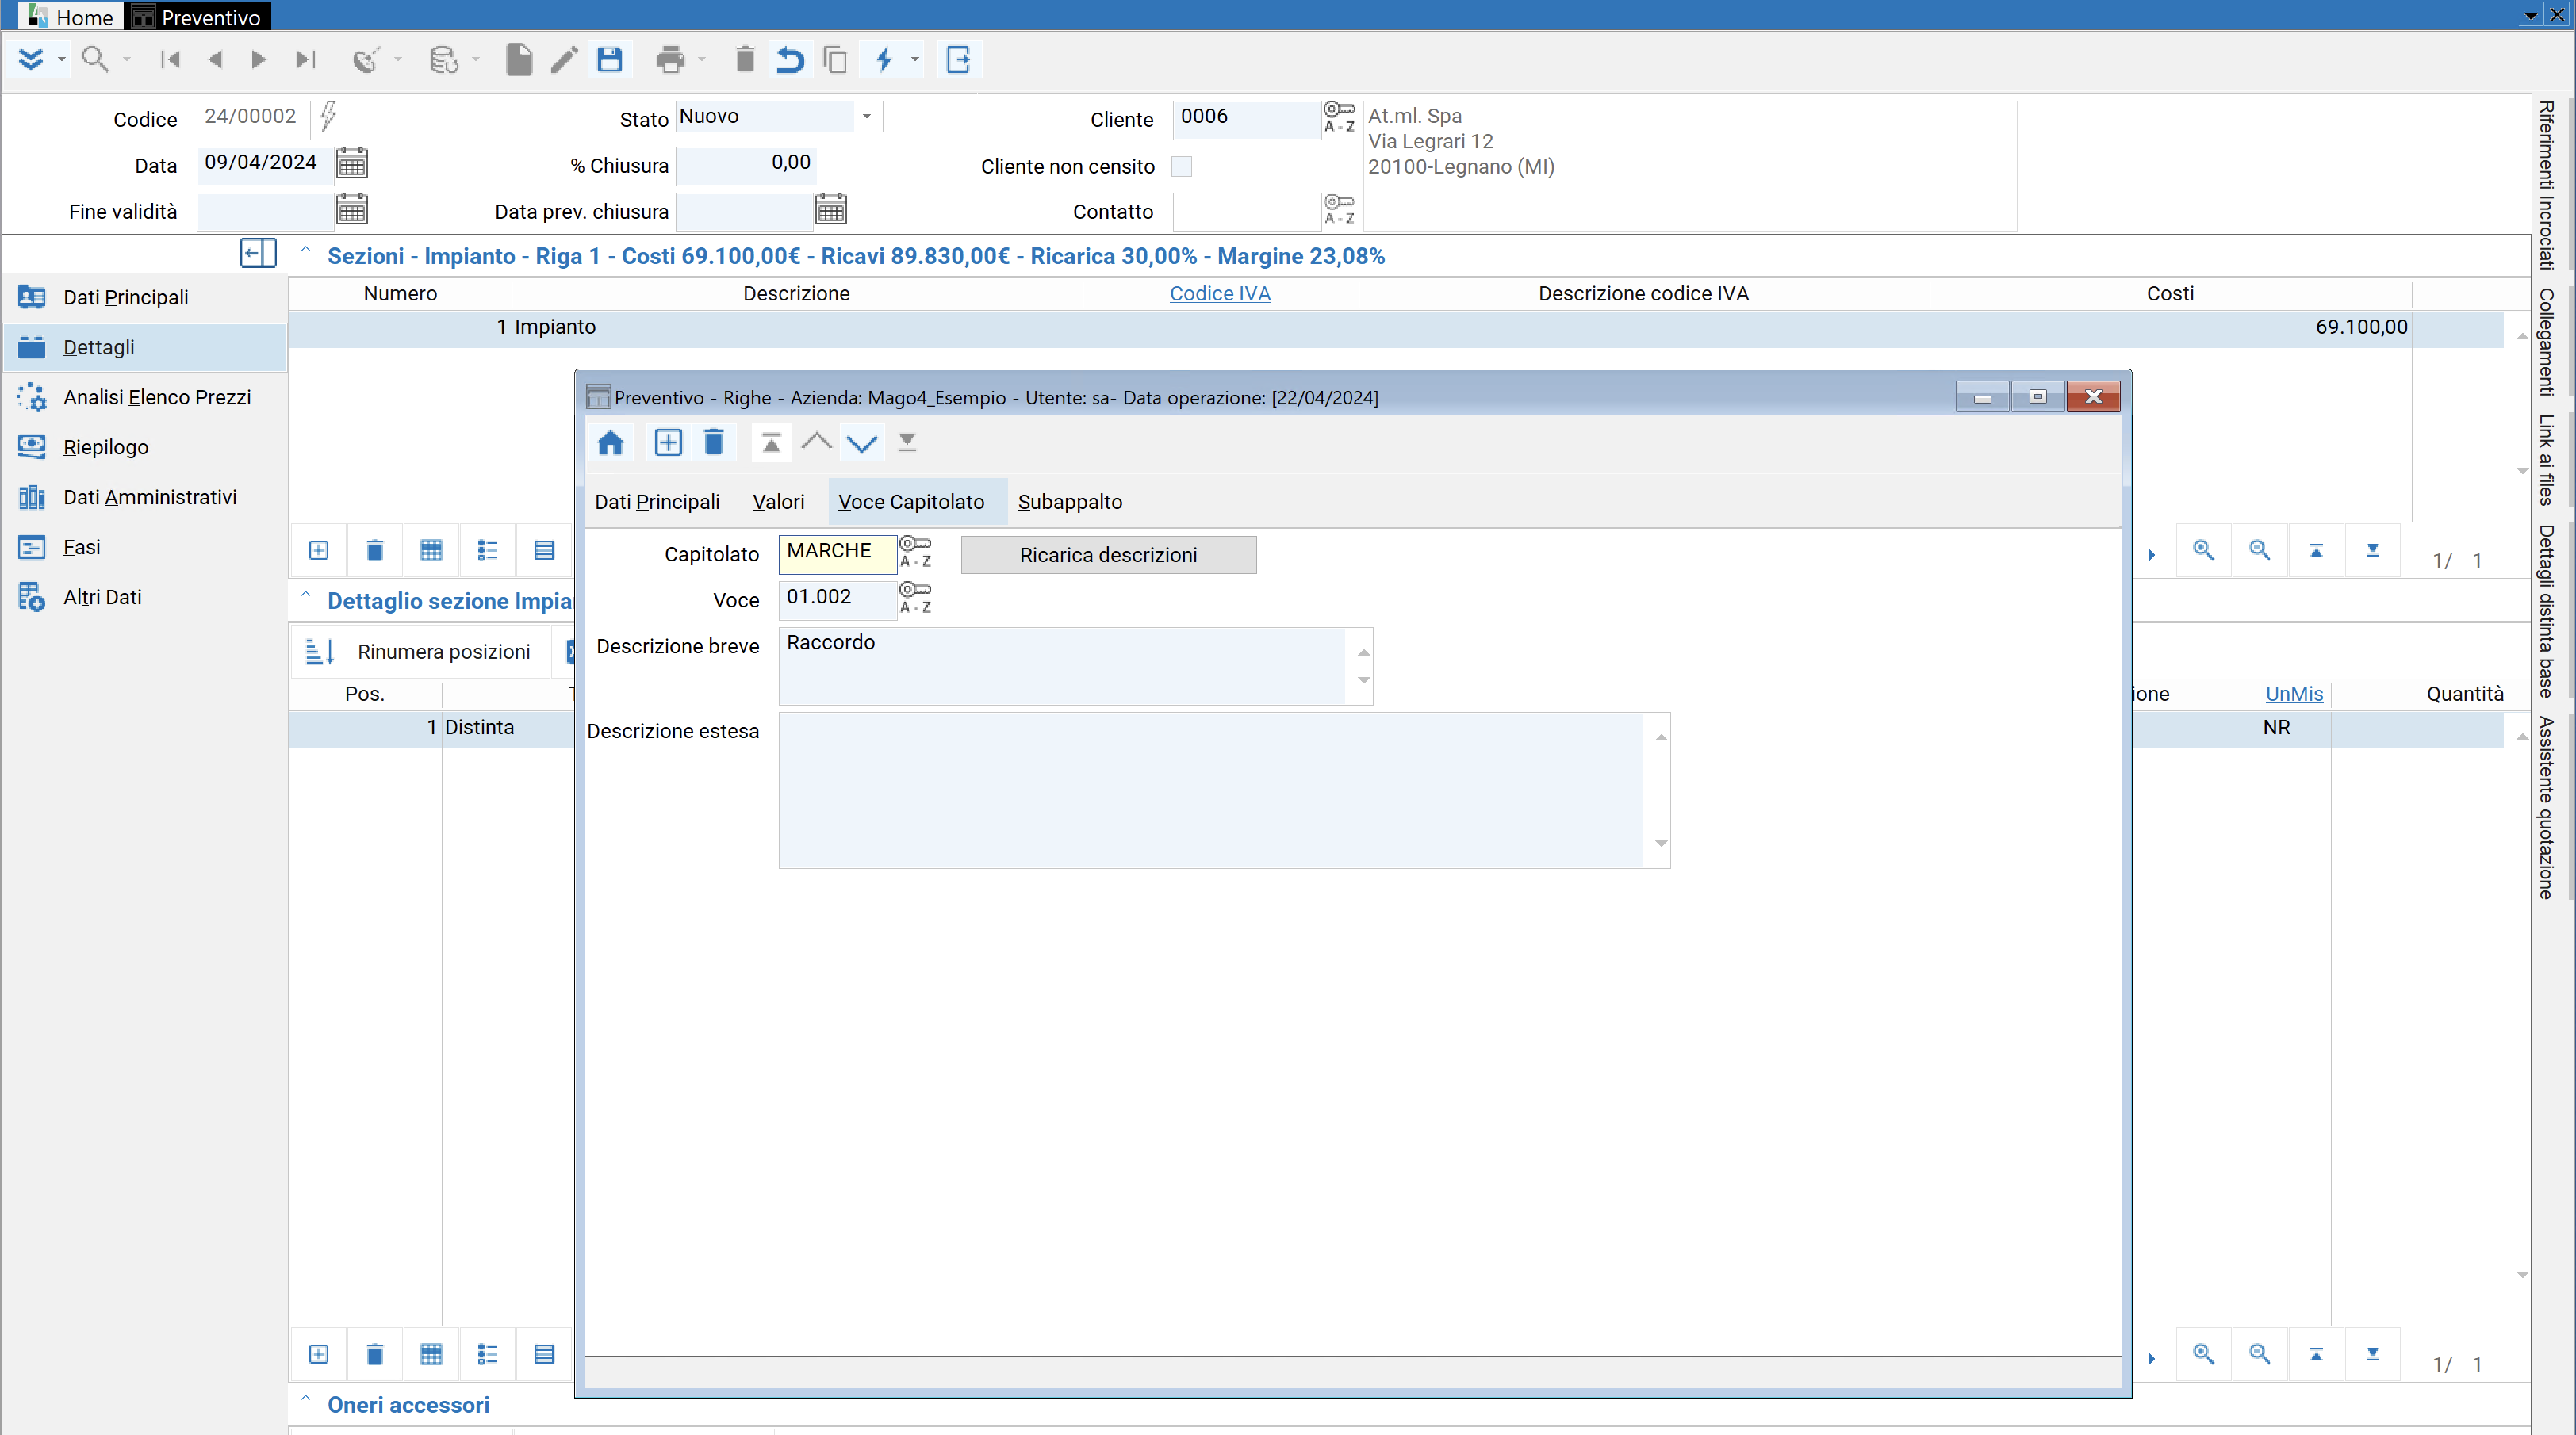Viewport: 2576px width, 1435px height.
Task: Delete record with main toolbar trash icon
Action: (x=744, y=60)
